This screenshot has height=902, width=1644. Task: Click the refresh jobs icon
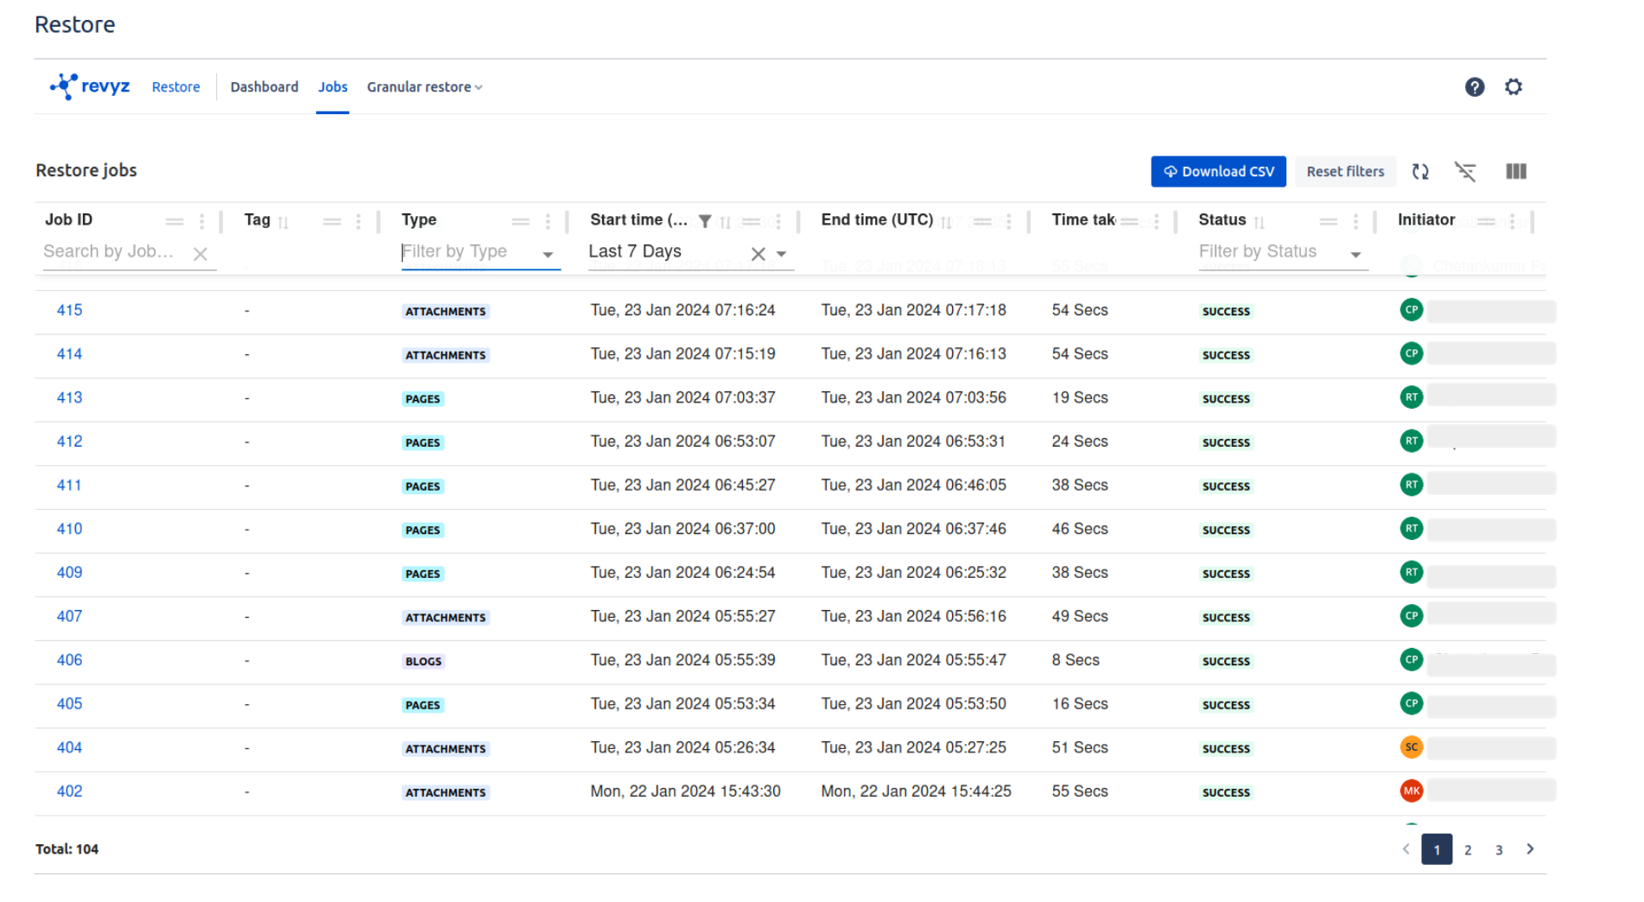click(1420, 171)
